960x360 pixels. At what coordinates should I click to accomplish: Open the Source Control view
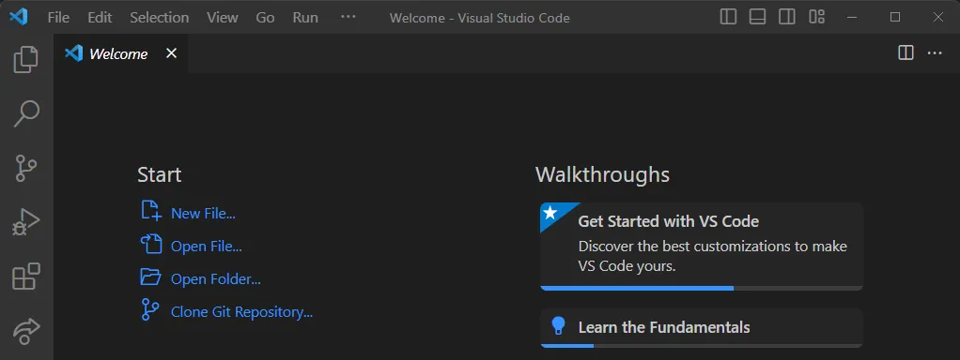(25, 168)
